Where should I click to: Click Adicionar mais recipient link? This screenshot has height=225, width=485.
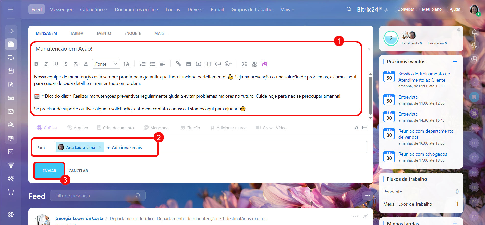[124, 148]
